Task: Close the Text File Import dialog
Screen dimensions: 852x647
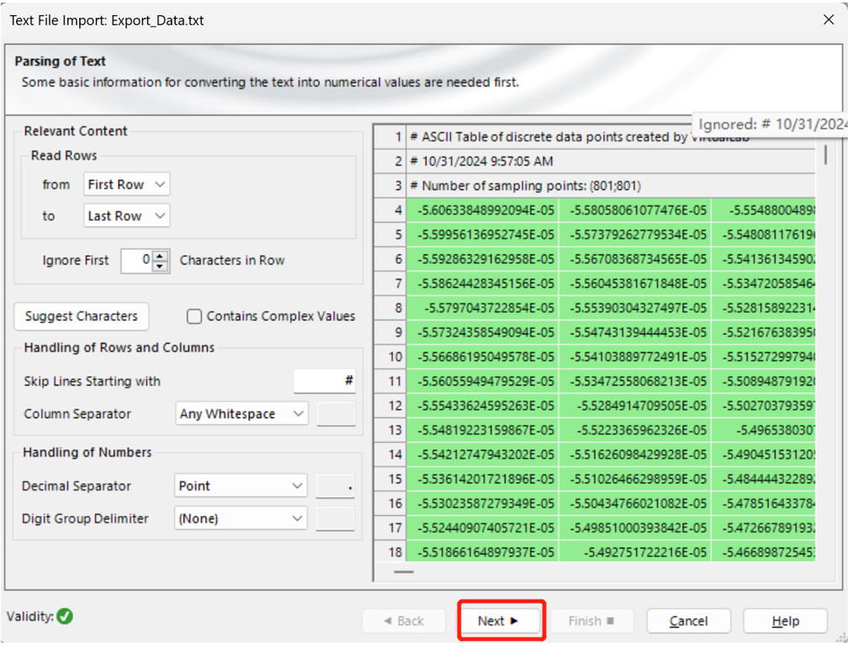Action: tap(828, 19)
